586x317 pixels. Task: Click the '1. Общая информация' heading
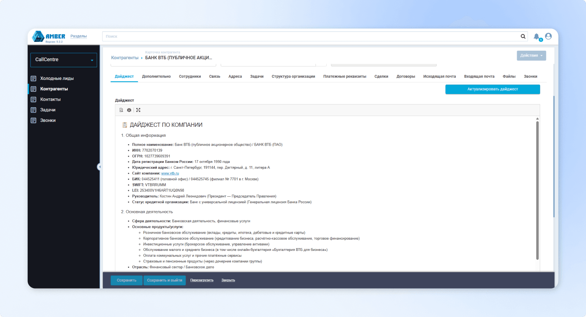coord(143,135)
